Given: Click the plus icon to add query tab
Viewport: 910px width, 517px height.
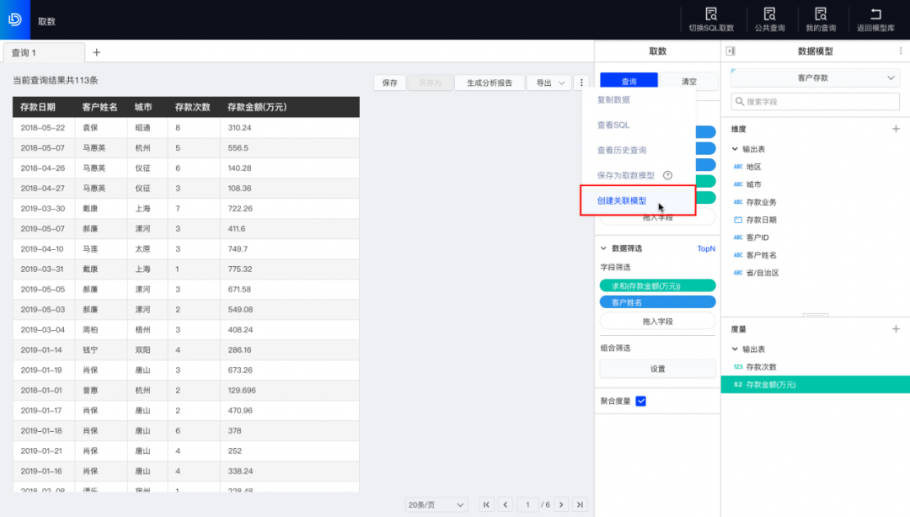Looking at the screenshot, I should pyautogui.click(x=96, y=52).
